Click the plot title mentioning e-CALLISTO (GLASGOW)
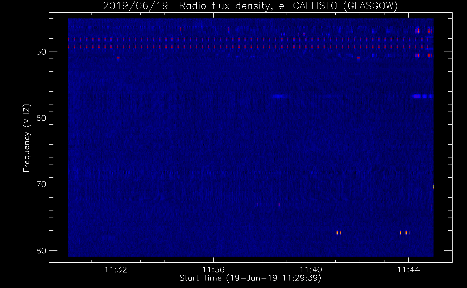The width and height of the screenshot is (467, 288). [x=250, y=6]
